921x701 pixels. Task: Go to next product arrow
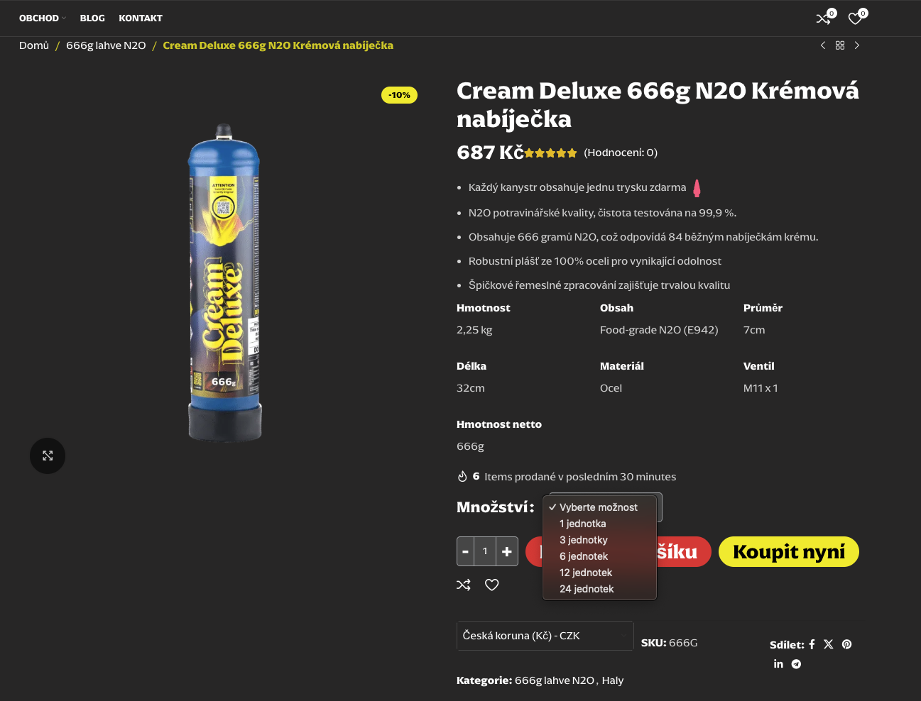click(x=857, y=45)
